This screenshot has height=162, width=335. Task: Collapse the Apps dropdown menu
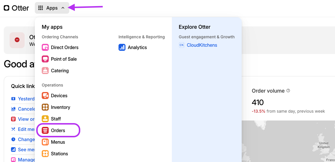(x=63, y=8)
